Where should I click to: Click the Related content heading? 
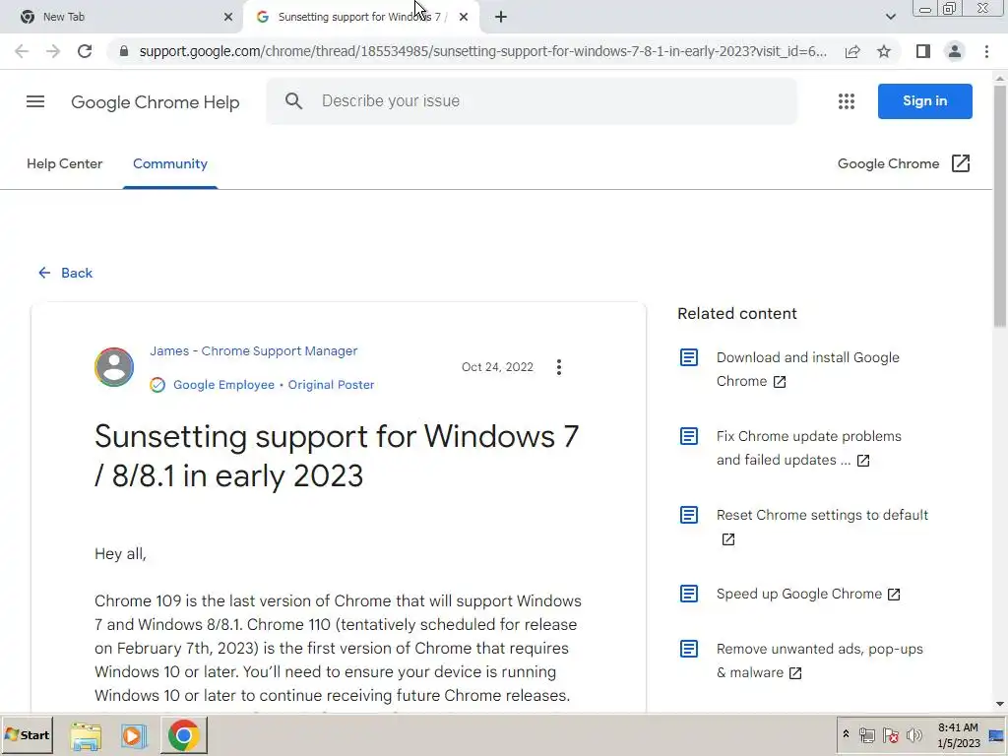click(736, 314)
